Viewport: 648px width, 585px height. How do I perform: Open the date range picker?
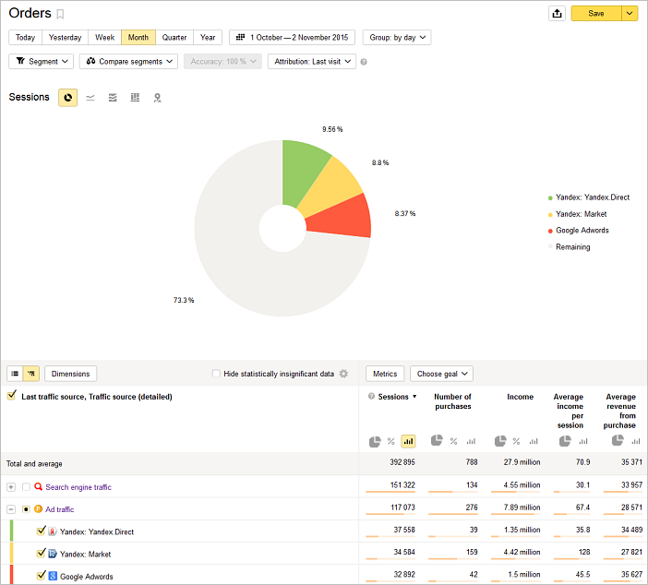(292, 38)
